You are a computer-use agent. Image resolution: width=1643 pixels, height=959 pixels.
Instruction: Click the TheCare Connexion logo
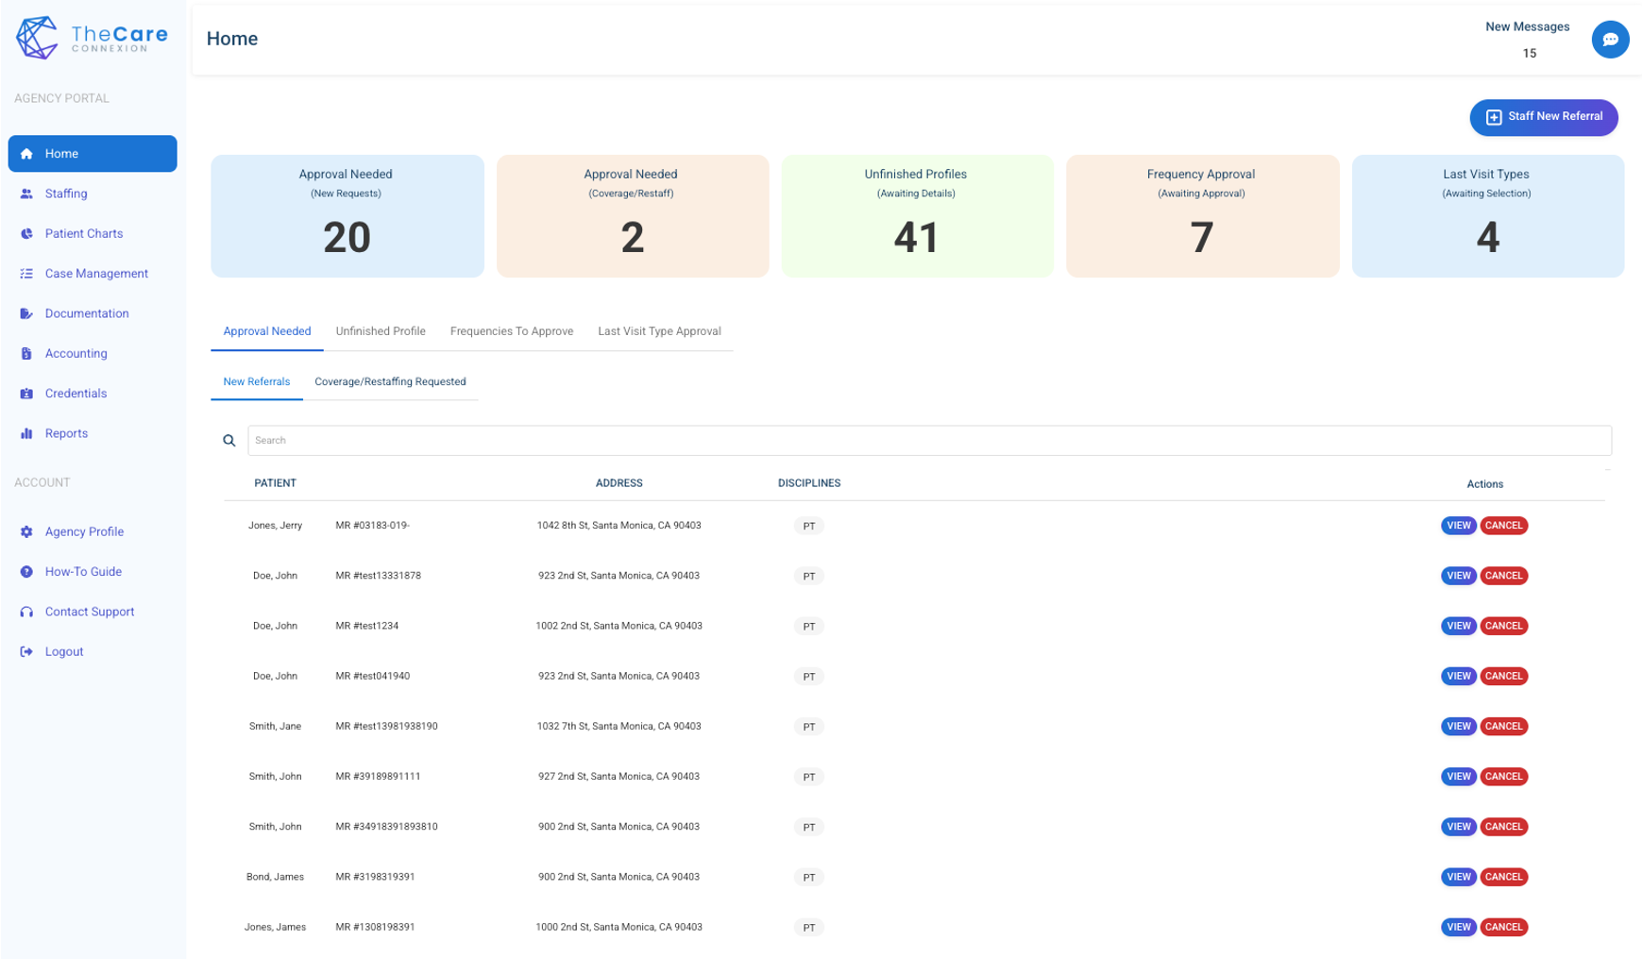pos(92,38)
